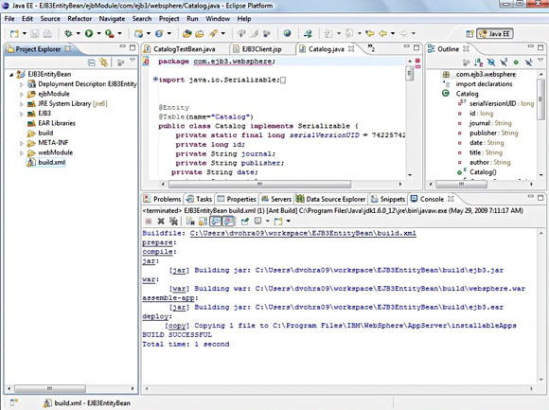Screen dimensions: 549x410
Task: Toggle Hide Static Members in Outline toolbar
Action: click(x=504, y=62)
